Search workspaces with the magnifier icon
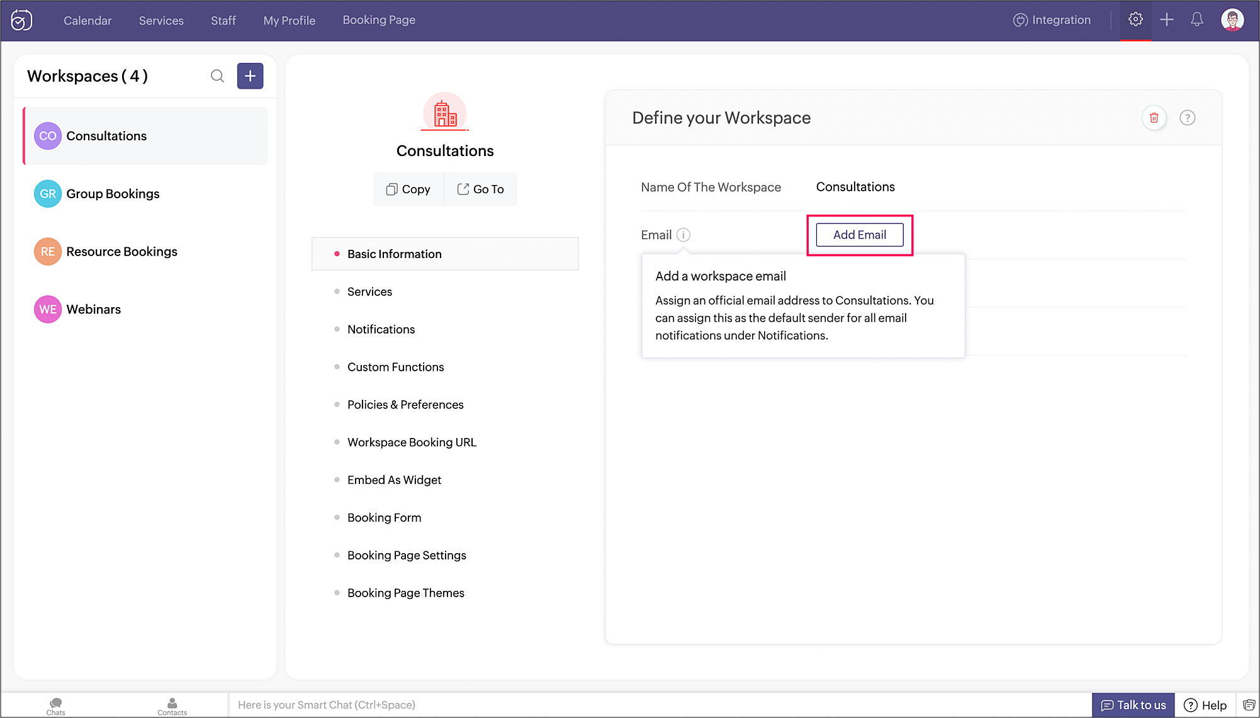Screen dimensions: 1260x718 click(x=217, y=76)
